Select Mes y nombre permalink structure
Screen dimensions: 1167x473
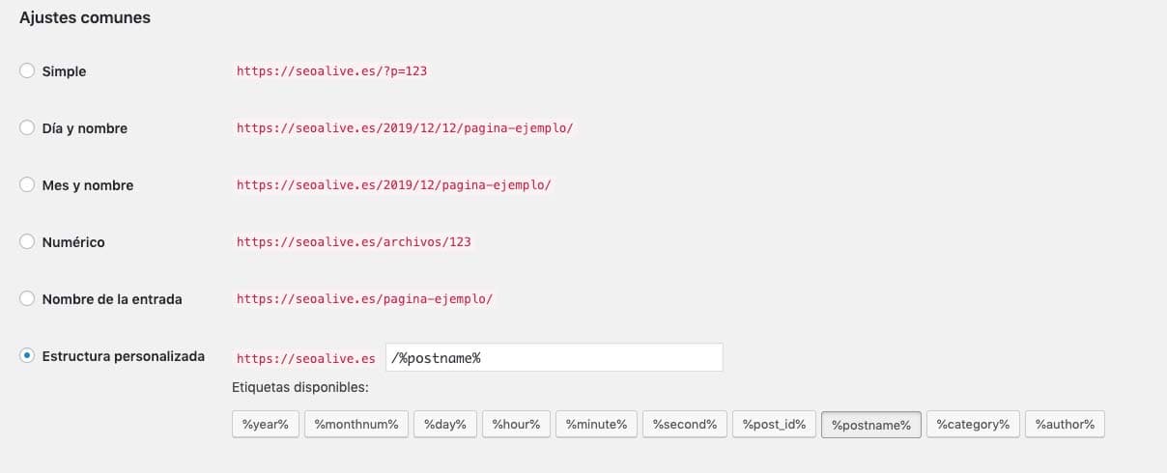click(27, 184)
